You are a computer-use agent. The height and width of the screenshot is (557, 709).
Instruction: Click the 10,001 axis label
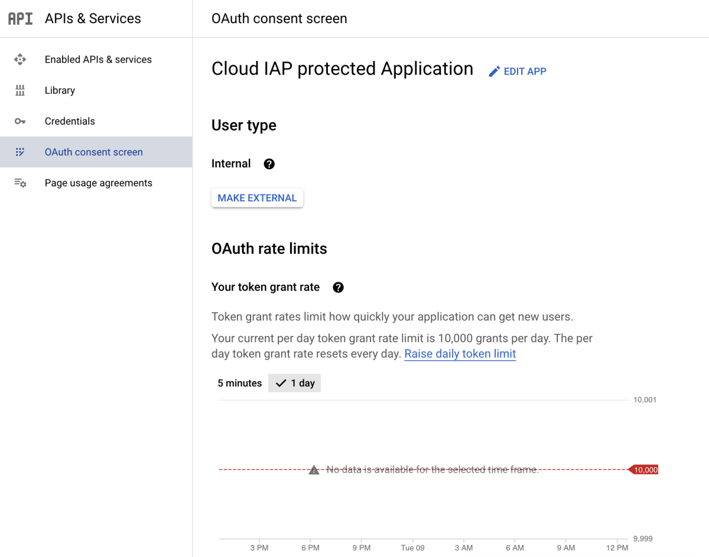coord(645,400)
